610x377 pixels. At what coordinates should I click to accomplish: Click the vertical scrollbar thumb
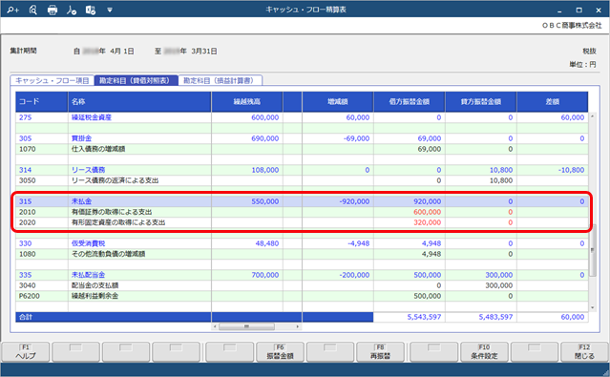tap(593, 250)
